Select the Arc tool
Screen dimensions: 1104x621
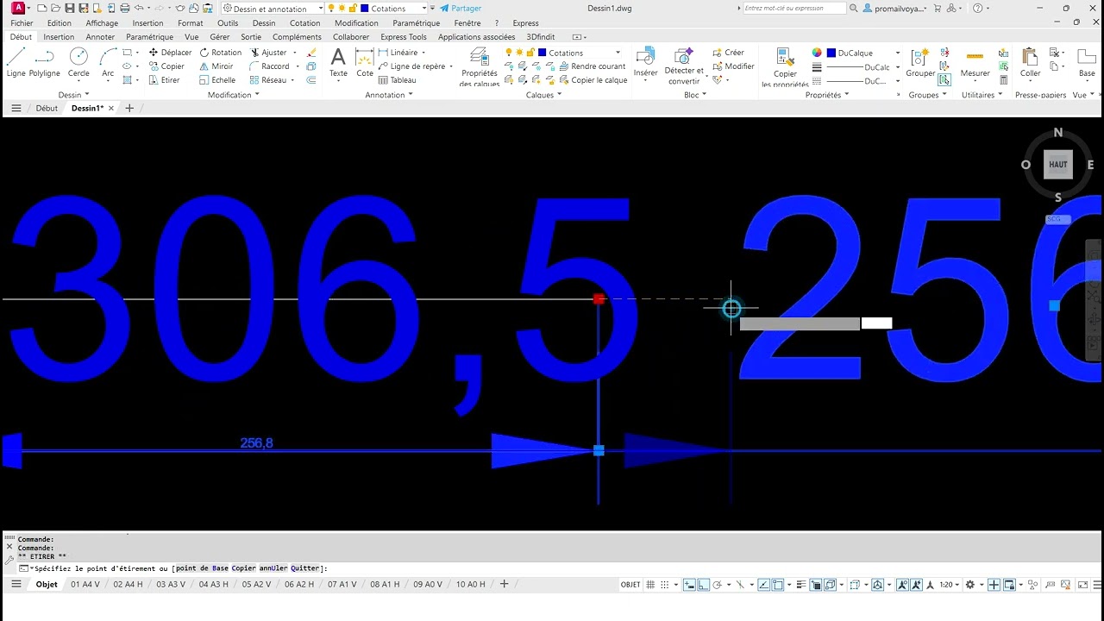(108, 62)
